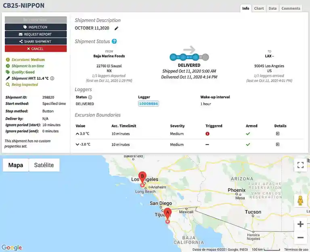Open logger 10008884 link
Viewport: 310px width, 252px height.
[148, 104]
